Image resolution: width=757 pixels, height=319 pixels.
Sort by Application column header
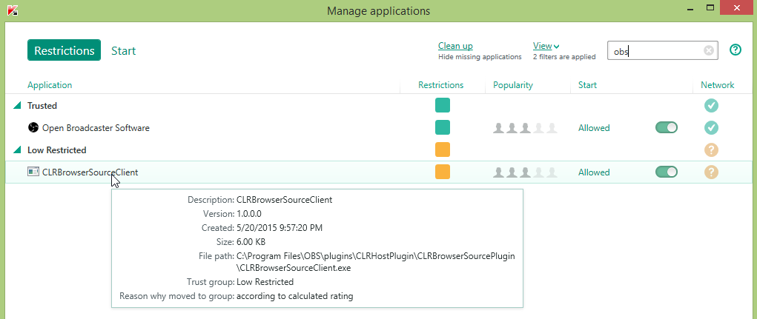(50, 85)
